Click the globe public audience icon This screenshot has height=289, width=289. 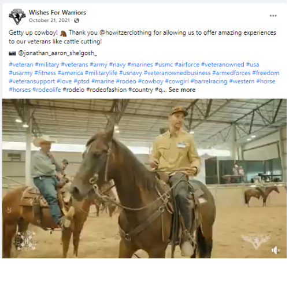click(x=76, y=20)
